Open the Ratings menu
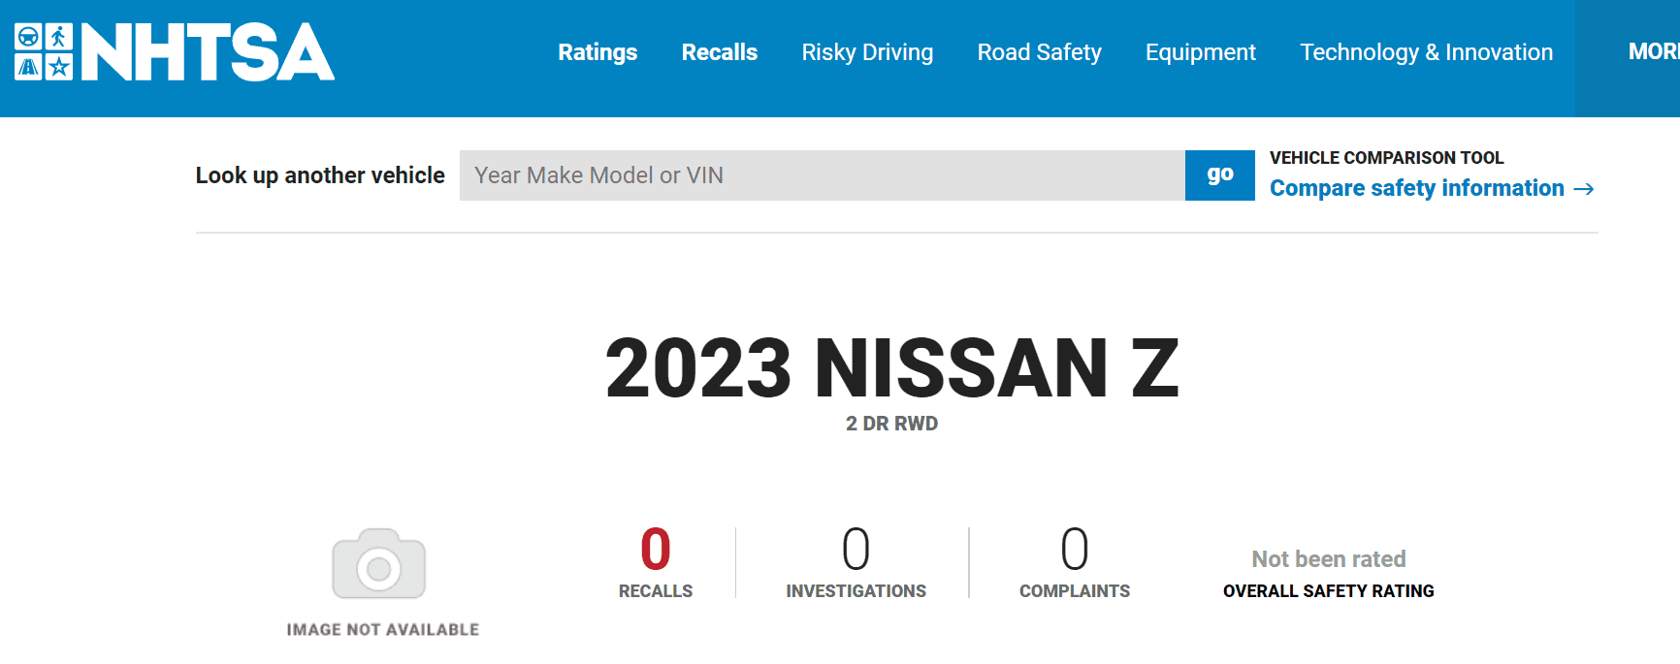 598,52
